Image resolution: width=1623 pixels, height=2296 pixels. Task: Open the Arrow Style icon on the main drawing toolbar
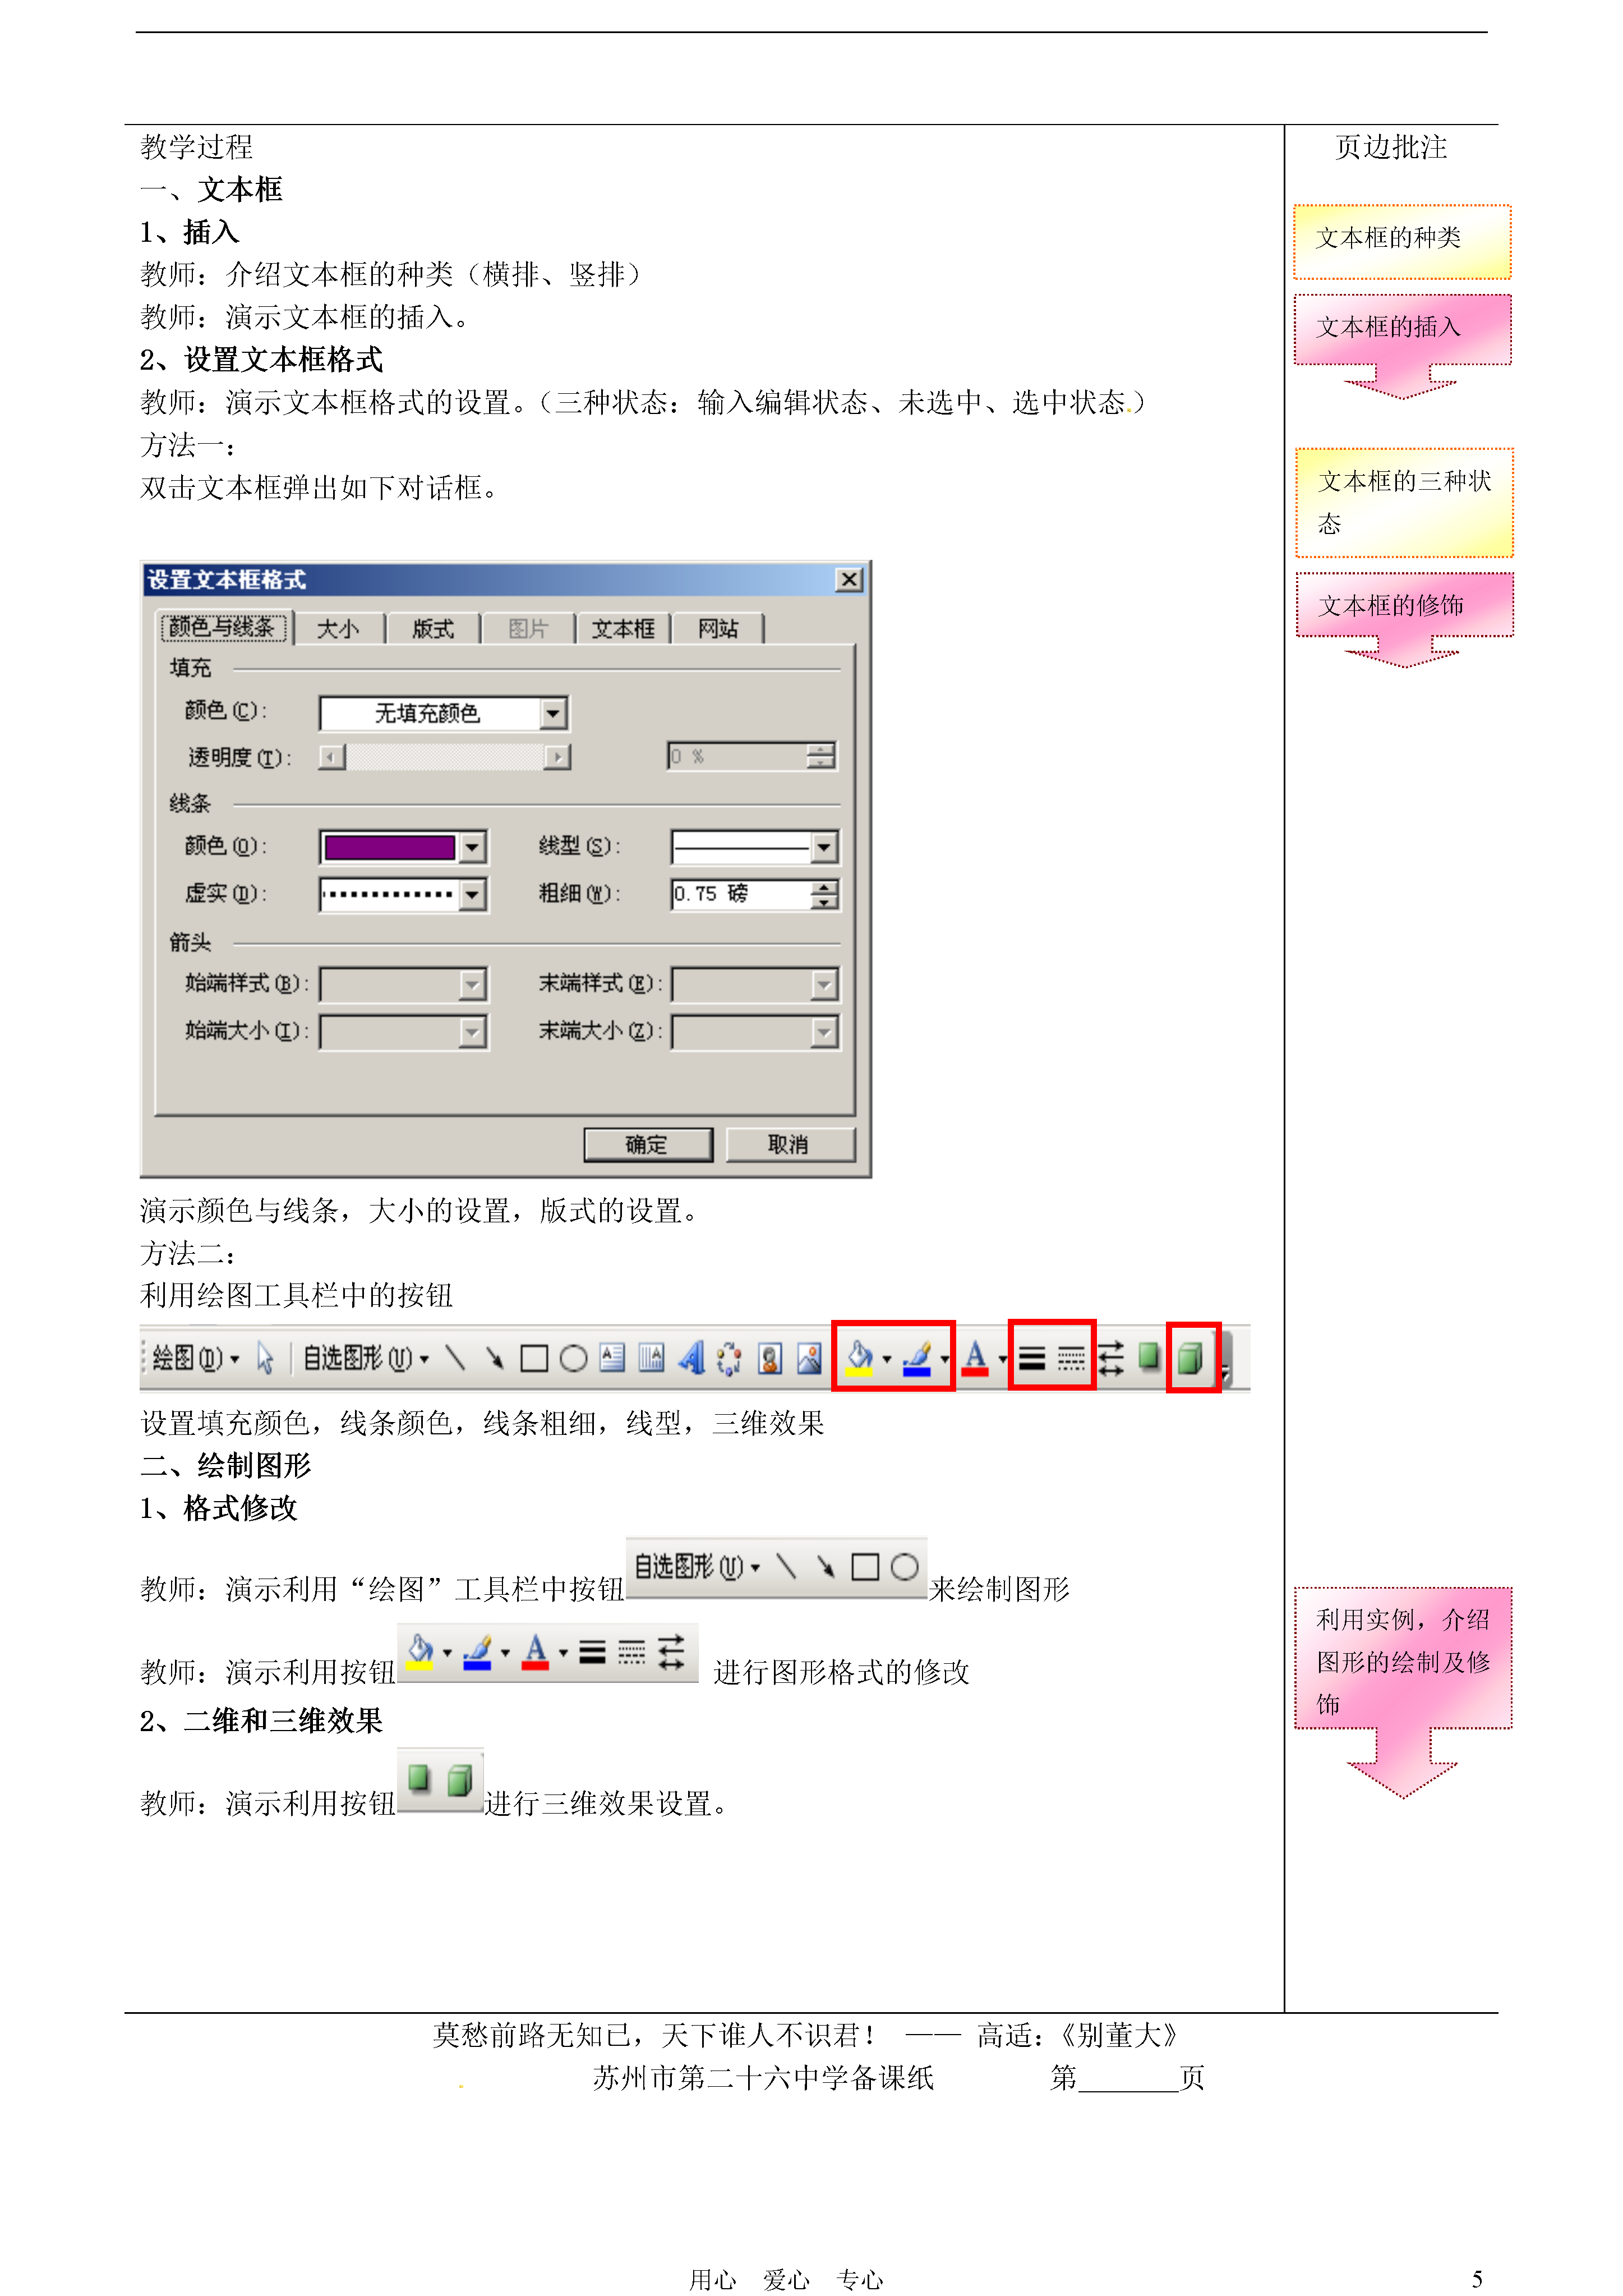[1111, 1358]
